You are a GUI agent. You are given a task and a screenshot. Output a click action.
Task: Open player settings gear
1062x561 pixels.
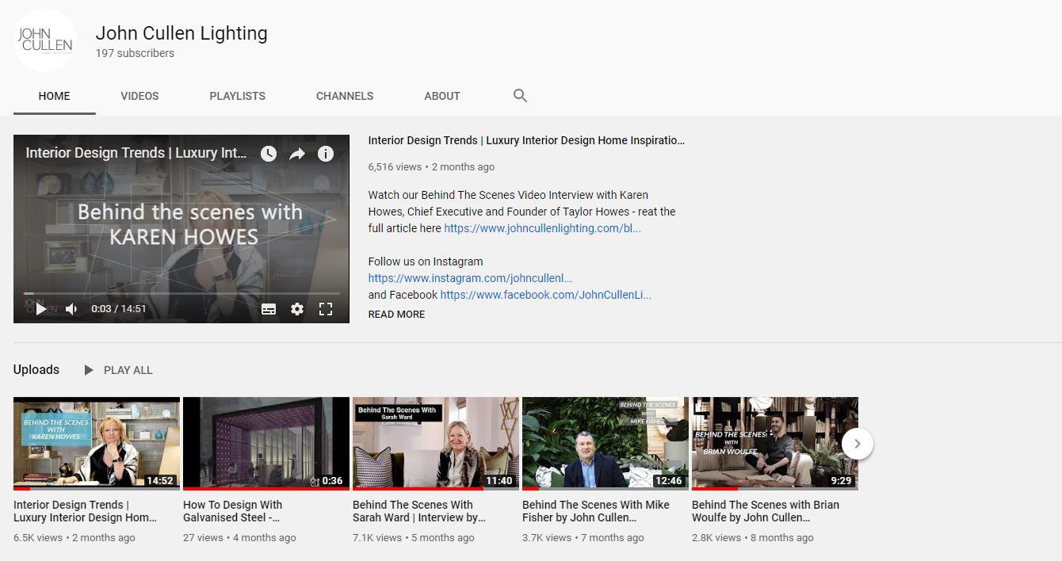coord(297,309)
